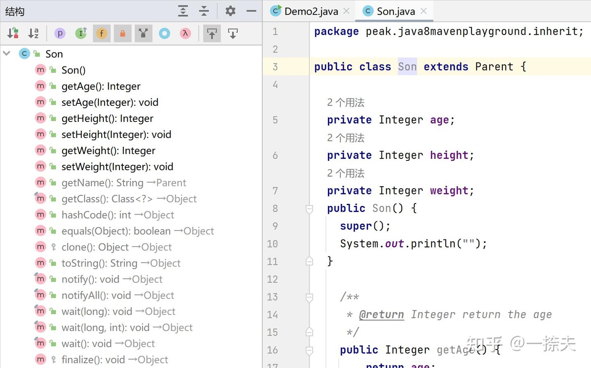
Task: Enable the blue circle filter icon
Action: click(x=164, y=33)
